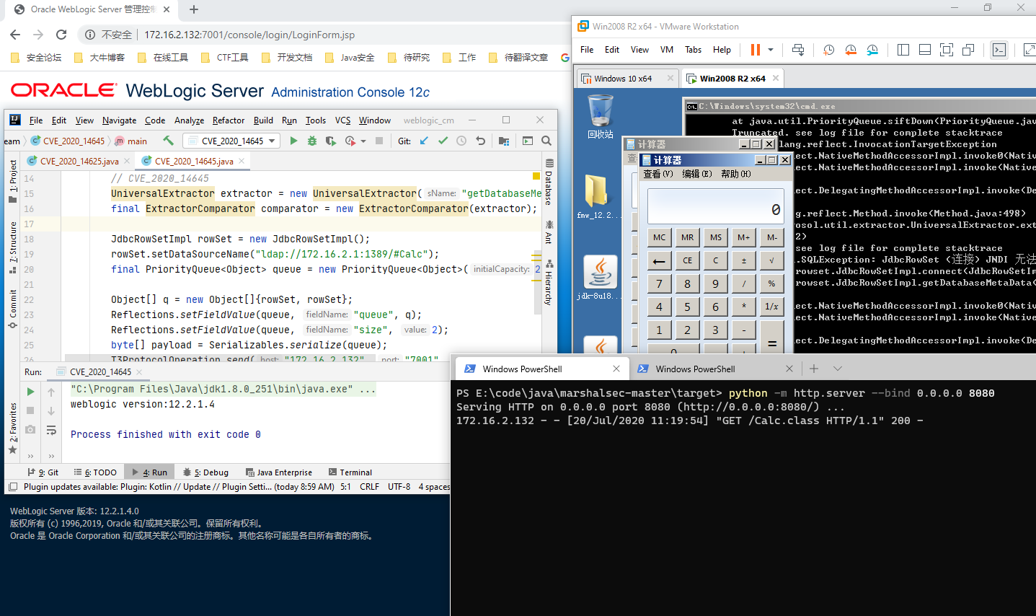
Task: Open the 查看(V) menu in the calculator
Action: pos(658,174)
